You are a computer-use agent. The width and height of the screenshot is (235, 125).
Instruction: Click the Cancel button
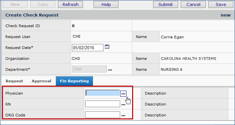point(193,5)
